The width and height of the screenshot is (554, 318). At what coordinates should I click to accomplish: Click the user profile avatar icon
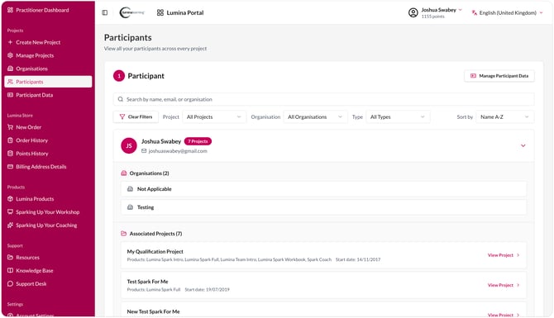(x=413, y=12)
